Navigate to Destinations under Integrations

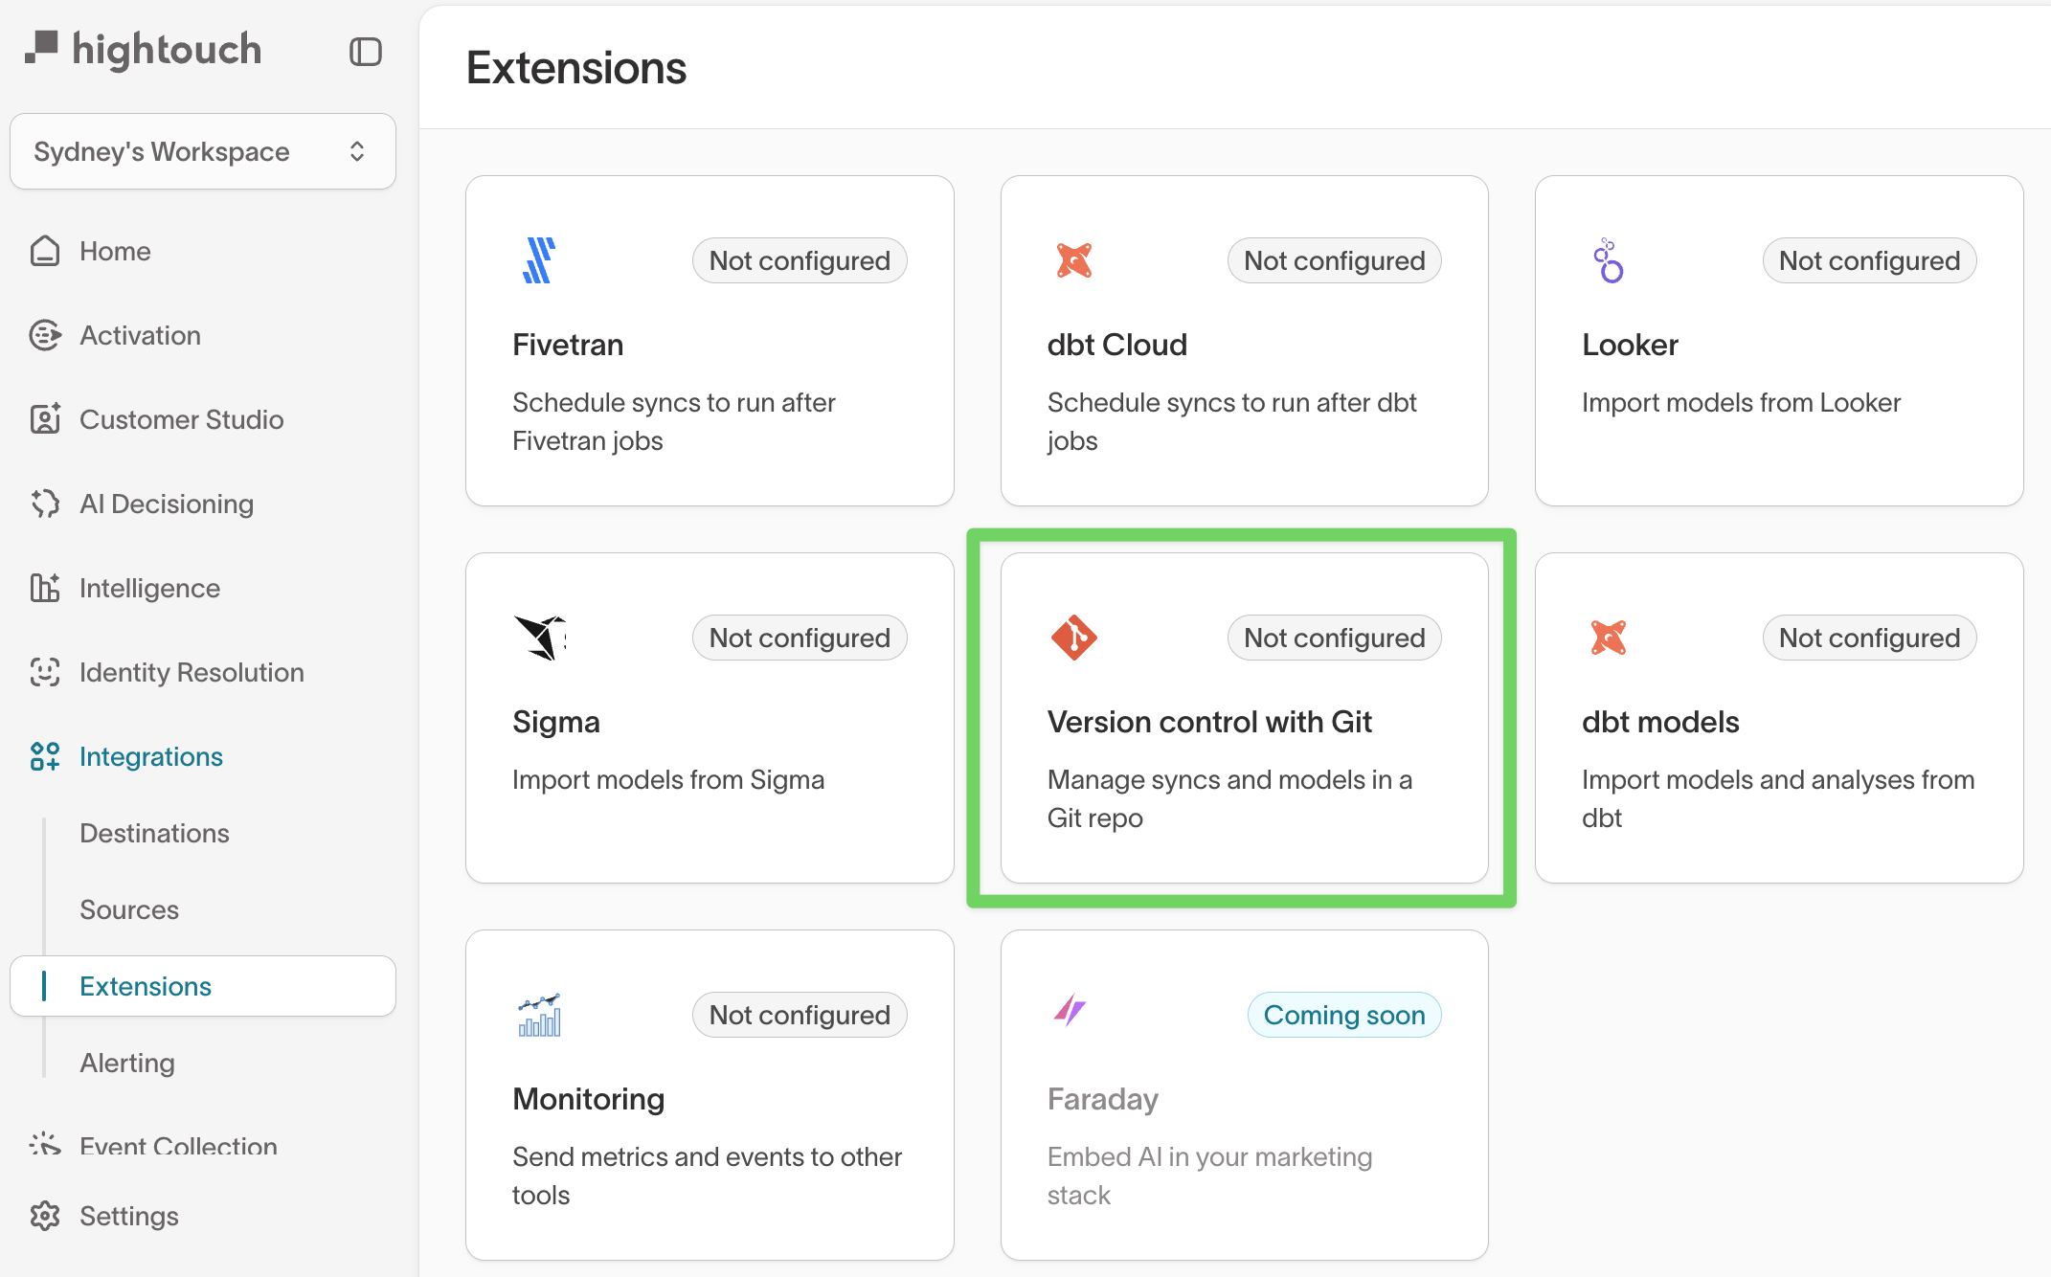click(154, 833)
